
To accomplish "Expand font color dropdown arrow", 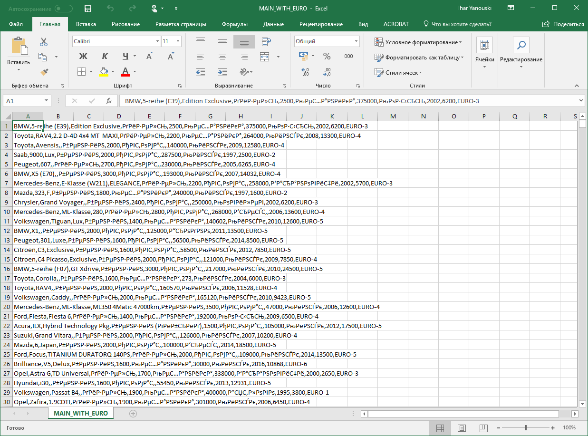I will click(135, 72).
